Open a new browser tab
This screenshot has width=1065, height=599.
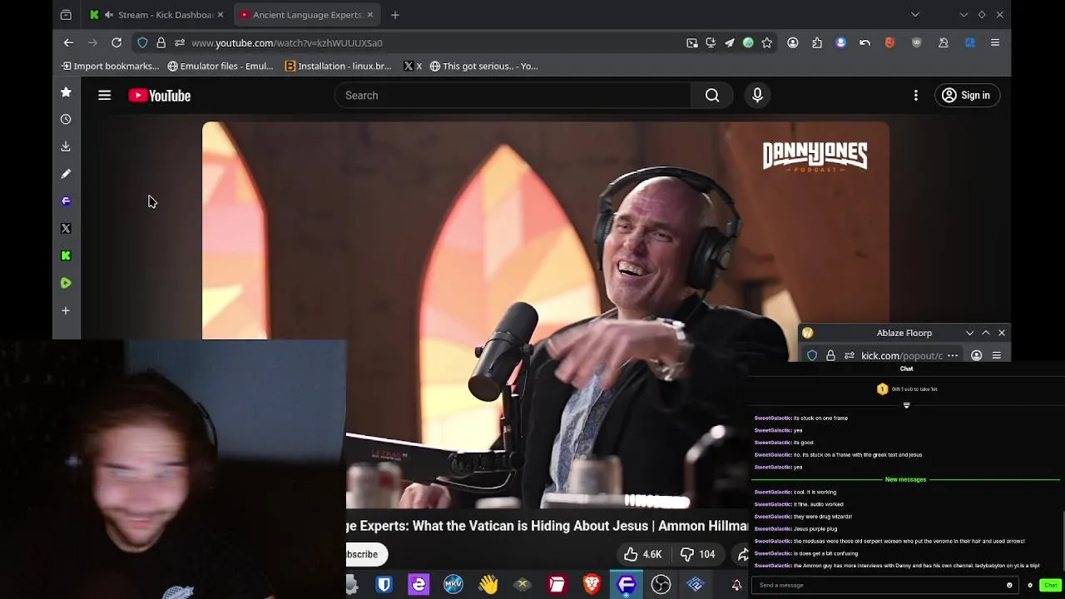point(395,14)
